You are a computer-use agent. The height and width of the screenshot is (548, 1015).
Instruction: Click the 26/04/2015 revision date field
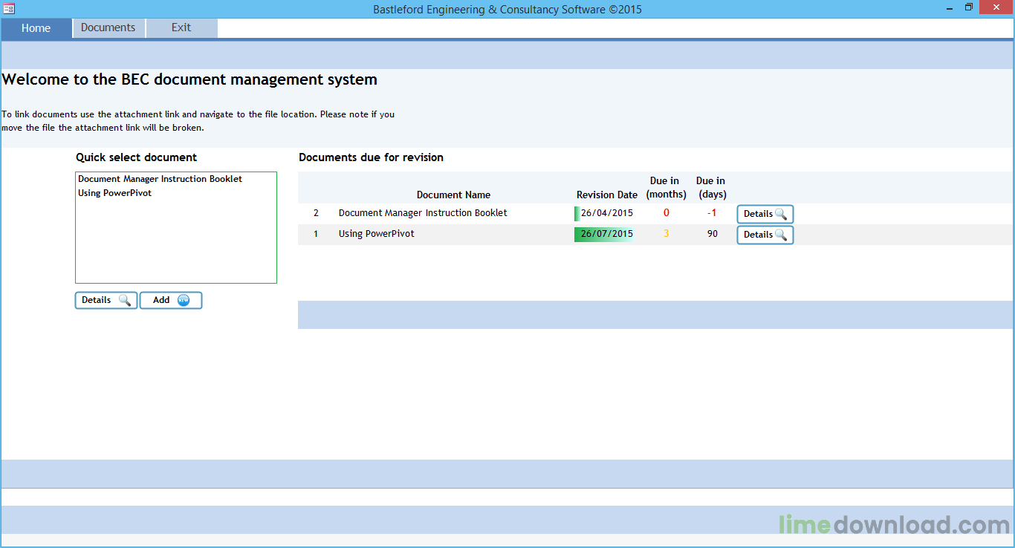tap(606, 213)
